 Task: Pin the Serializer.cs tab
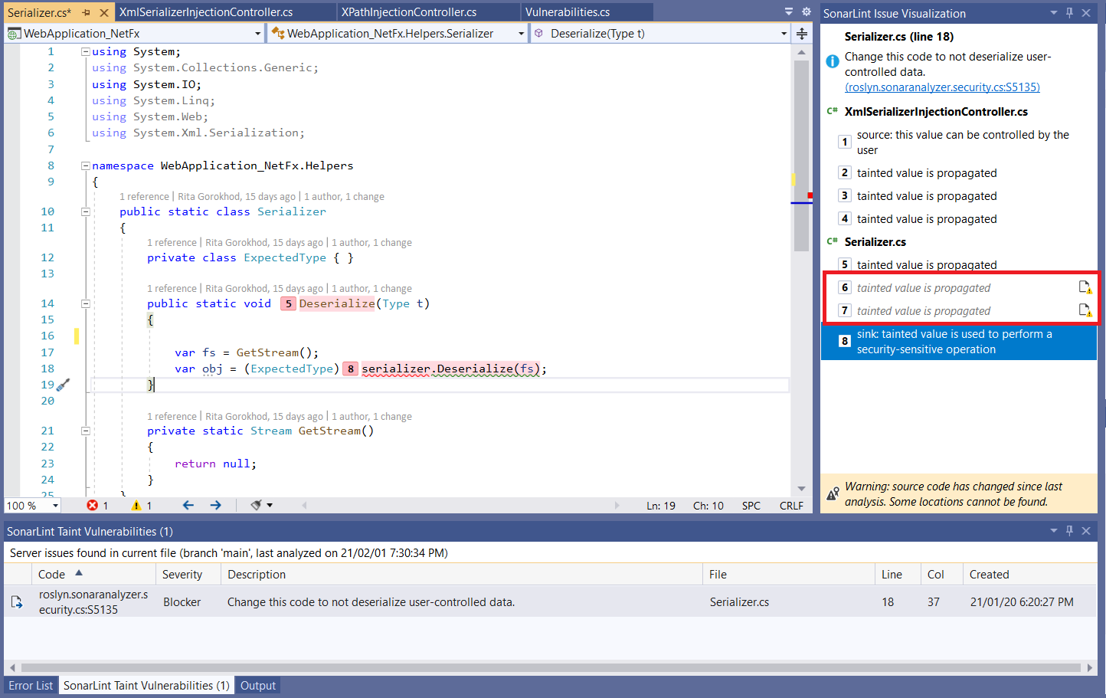(x=87, y=12)
